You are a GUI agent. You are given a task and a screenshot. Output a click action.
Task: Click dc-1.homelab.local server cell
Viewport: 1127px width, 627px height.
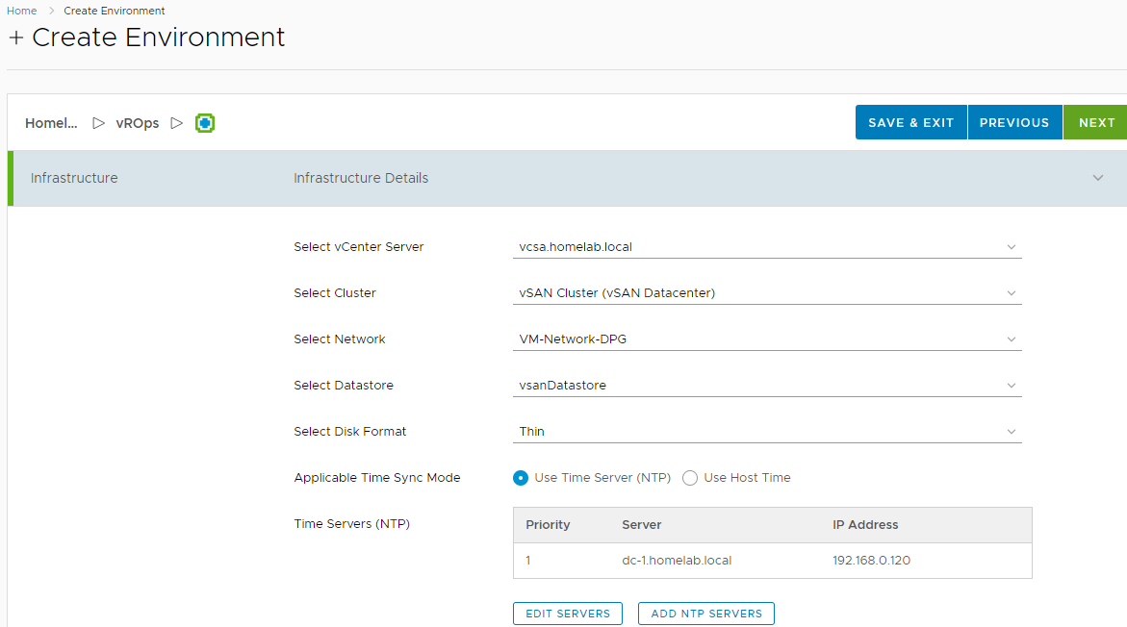point(677,561)
